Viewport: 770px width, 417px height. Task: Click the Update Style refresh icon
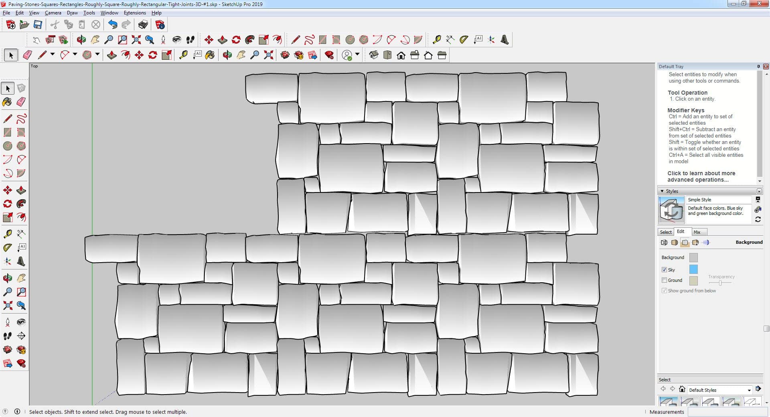(x=758, y=219)
